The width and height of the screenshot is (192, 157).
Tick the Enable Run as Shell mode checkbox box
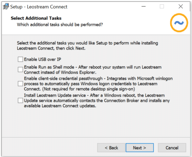(x=20, y=70)
